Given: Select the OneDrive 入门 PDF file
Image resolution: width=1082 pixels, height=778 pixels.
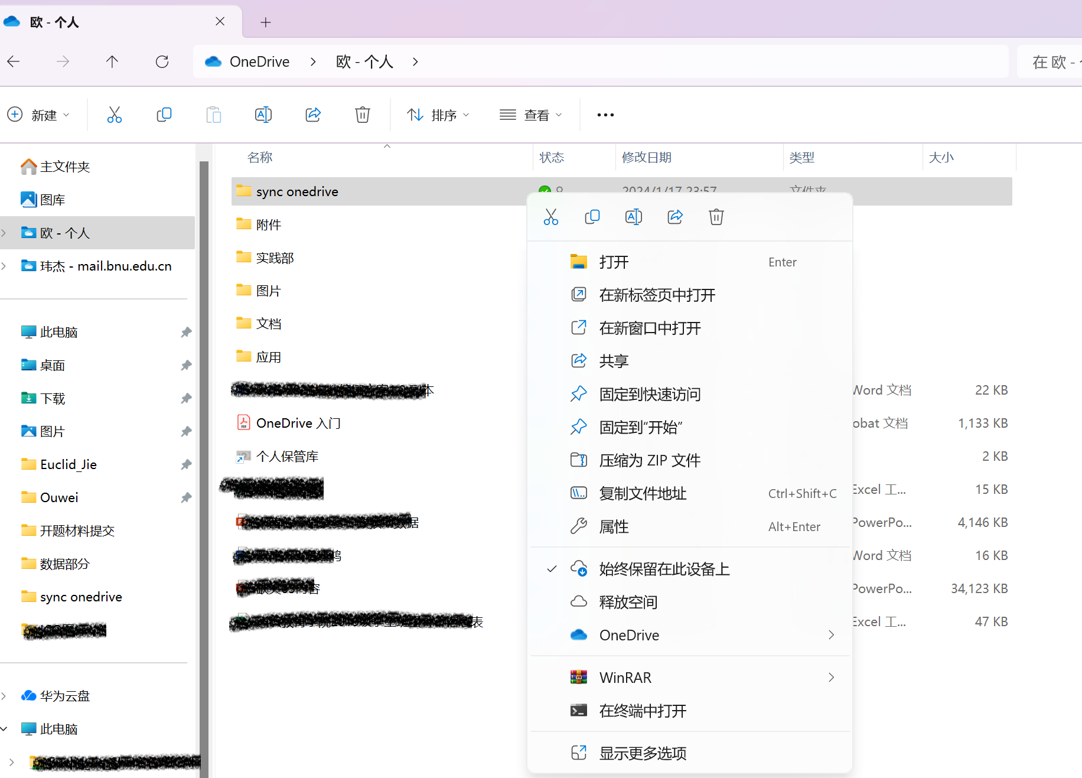Looking at the screenshot, I should (x=289, y=423).
